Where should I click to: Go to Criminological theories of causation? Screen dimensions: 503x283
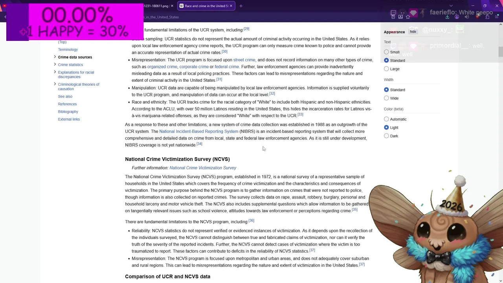pyautogui.click(x=79, y=86)
